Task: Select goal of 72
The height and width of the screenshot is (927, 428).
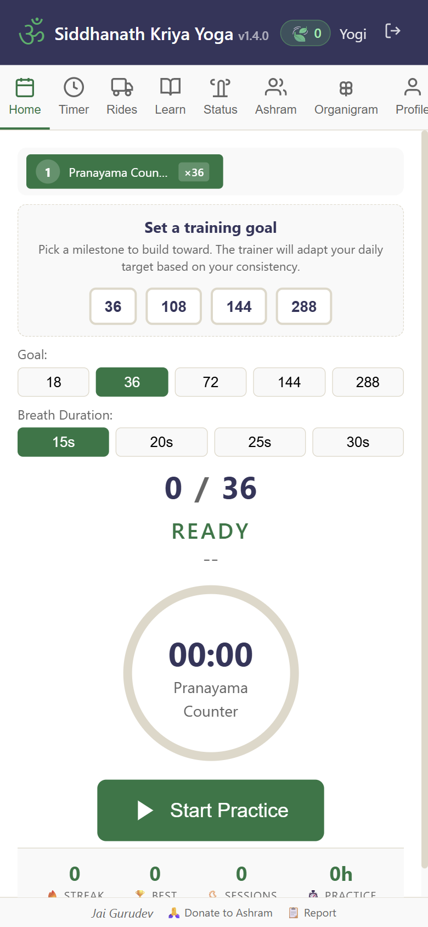Action: click(x=210, y=382)
